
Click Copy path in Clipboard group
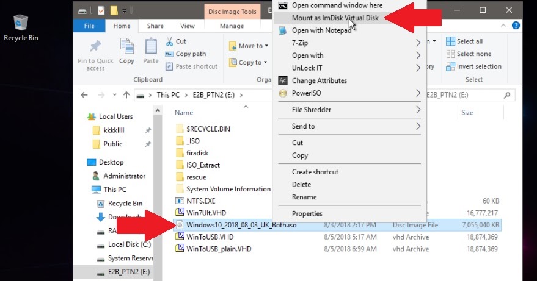click(x=186, y=54)
